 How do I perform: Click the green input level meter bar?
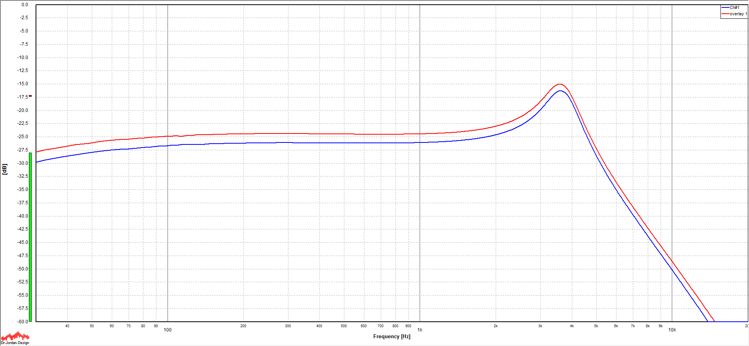click(30, 237)
